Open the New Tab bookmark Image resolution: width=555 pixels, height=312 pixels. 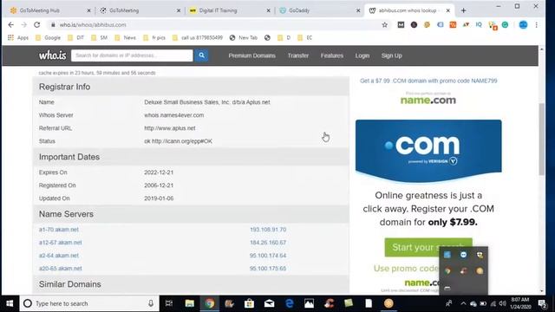pos(244,37)
